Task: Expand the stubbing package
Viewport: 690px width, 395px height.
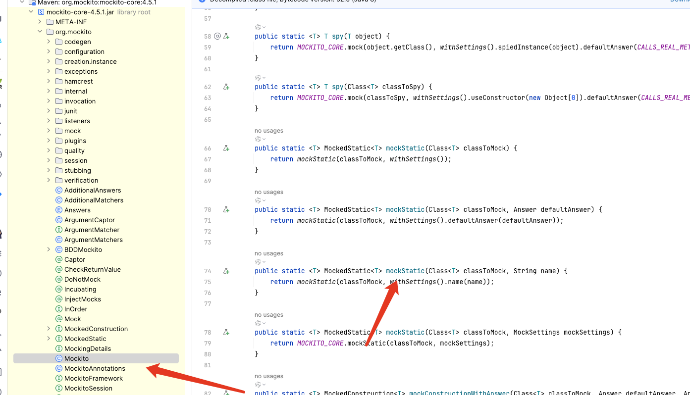Action: click(49, 170)
